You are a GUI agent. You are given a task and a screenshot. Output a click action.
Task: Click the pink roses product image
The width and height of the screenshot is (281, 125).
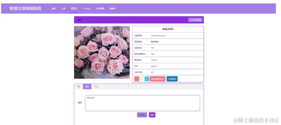pos(102,53)
